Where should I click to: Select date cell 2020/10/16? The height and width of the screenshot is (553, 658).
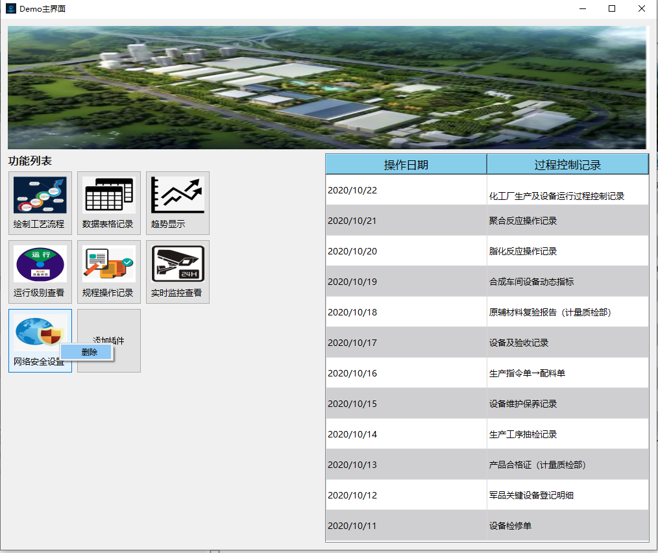406,373
